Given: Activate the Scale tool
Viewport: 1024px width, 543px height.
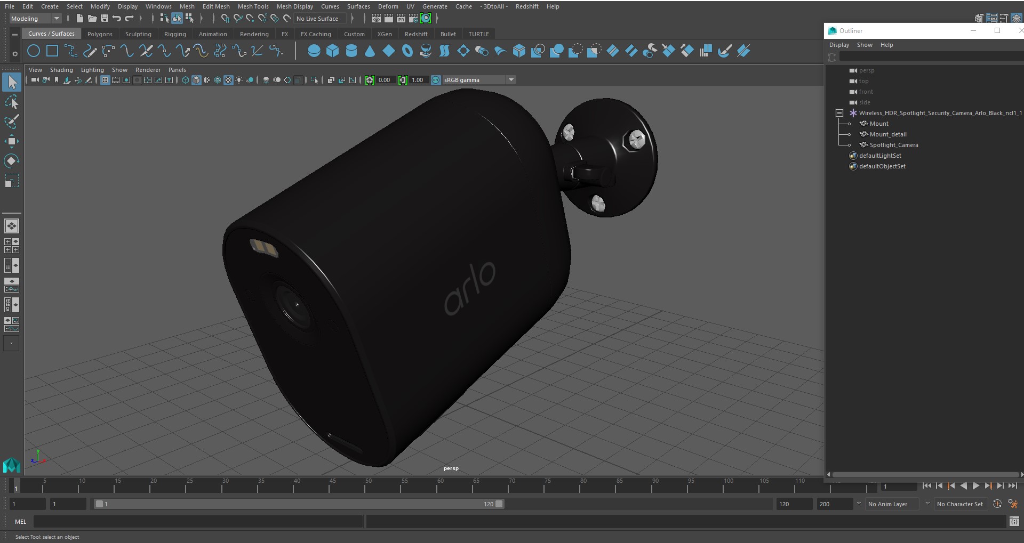Looking at the screenshot, I should click(x=12, y=181).
